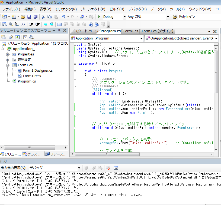Open the Any CPU platform dropdown
This screenshot has width=221, height=205.
(168, 17)
